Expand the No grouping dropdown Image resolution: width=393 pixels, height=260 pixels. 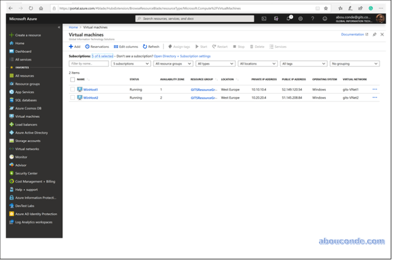[x=354, y=64]
